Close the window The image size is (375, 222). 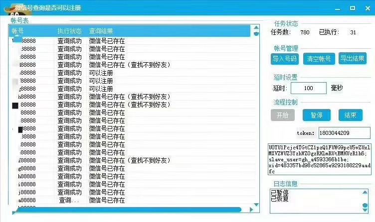coord(368,8)
